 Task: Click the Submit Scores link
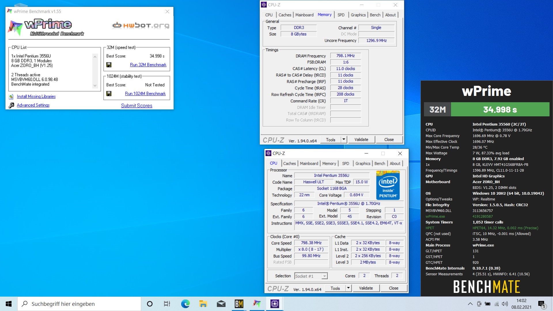[x=137, y=106]
